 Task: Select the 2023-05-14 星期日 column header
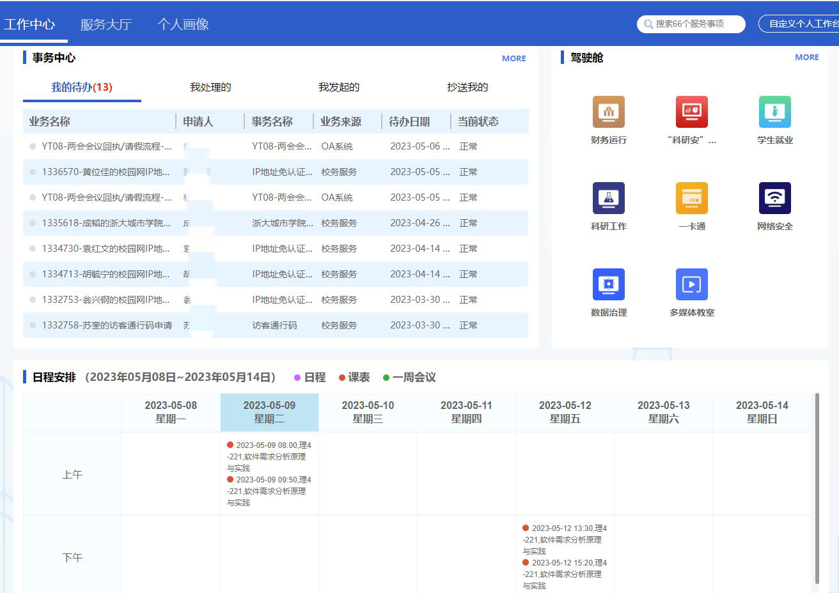(x=762, y=412)
